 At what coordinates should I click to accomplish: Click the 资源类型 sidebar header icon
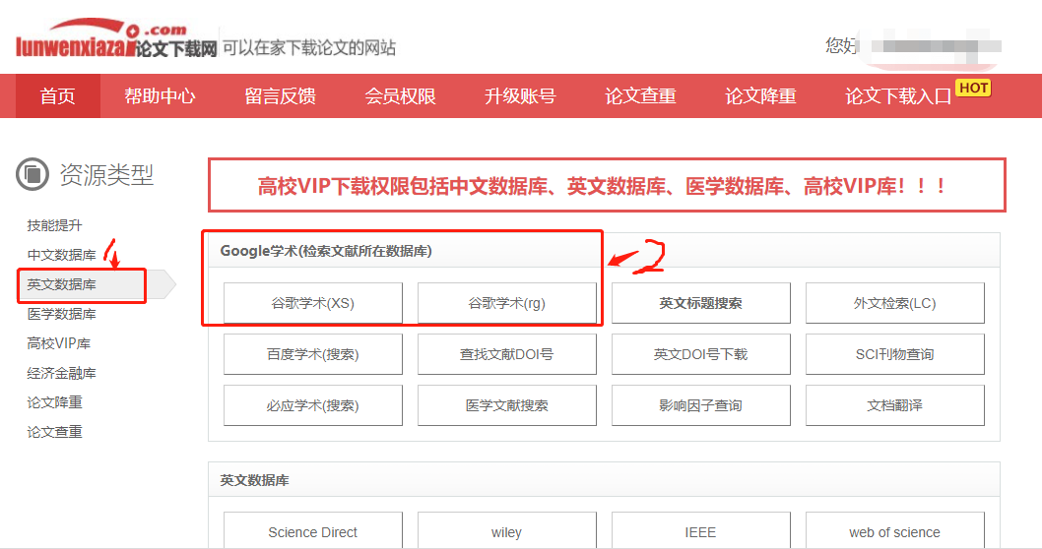[x=33, y=174]
